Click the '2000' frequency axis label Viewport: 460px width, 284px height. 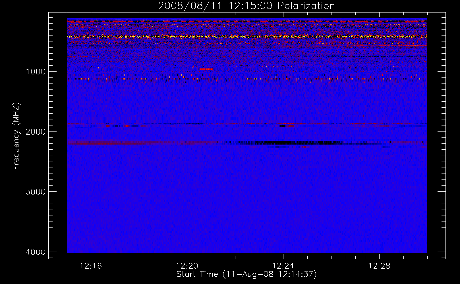click(x=36, y=132)
